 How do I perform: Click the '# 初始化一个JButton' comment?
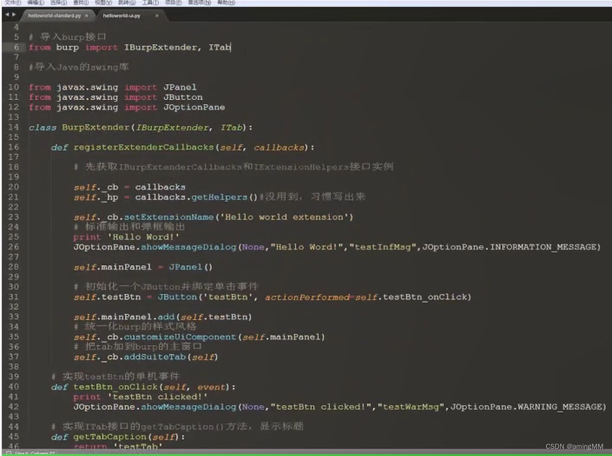point(166,286)
